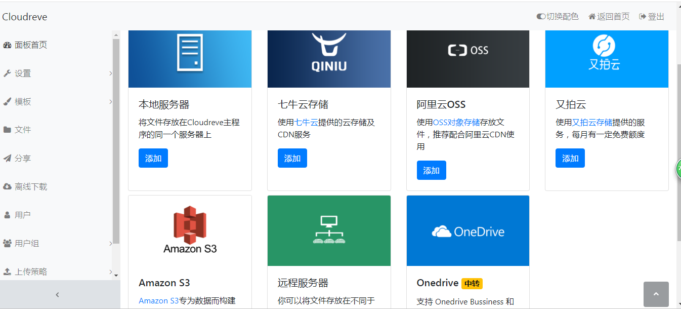
Task: Collapse the sidebar with the left arrow
Action: click(x=57, y=294)
